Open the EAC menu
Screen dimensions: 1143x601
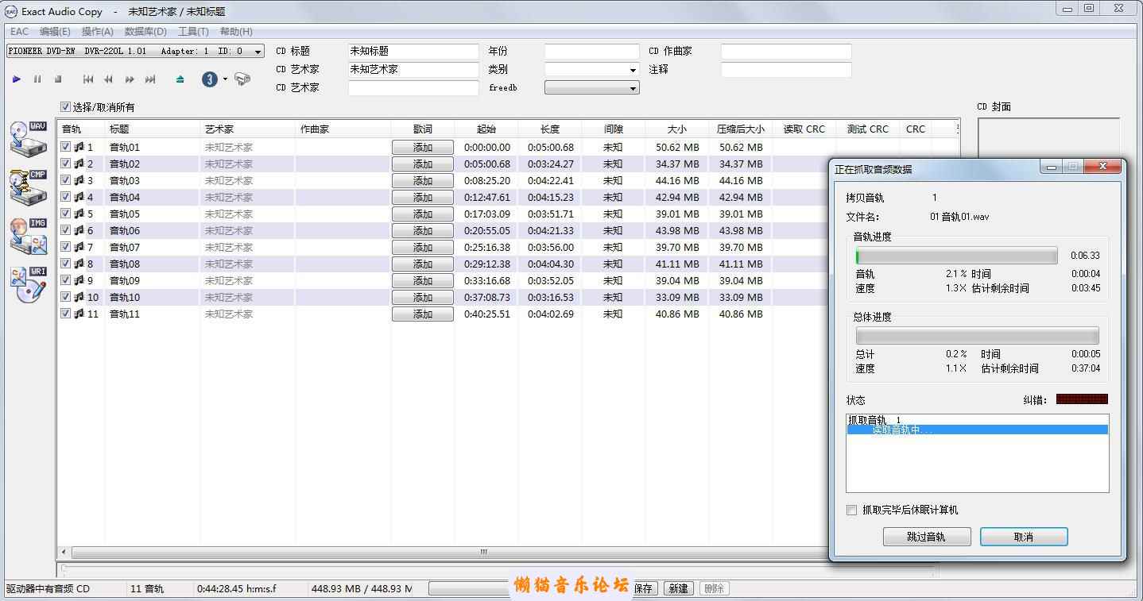pyautogui.click(x=19, y=32)
